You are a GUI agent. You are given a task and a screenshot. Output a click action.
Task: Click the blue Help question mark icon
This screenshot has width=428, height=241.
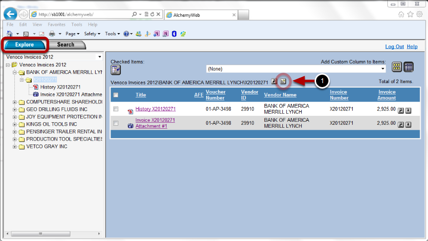[x=126, y=34]
